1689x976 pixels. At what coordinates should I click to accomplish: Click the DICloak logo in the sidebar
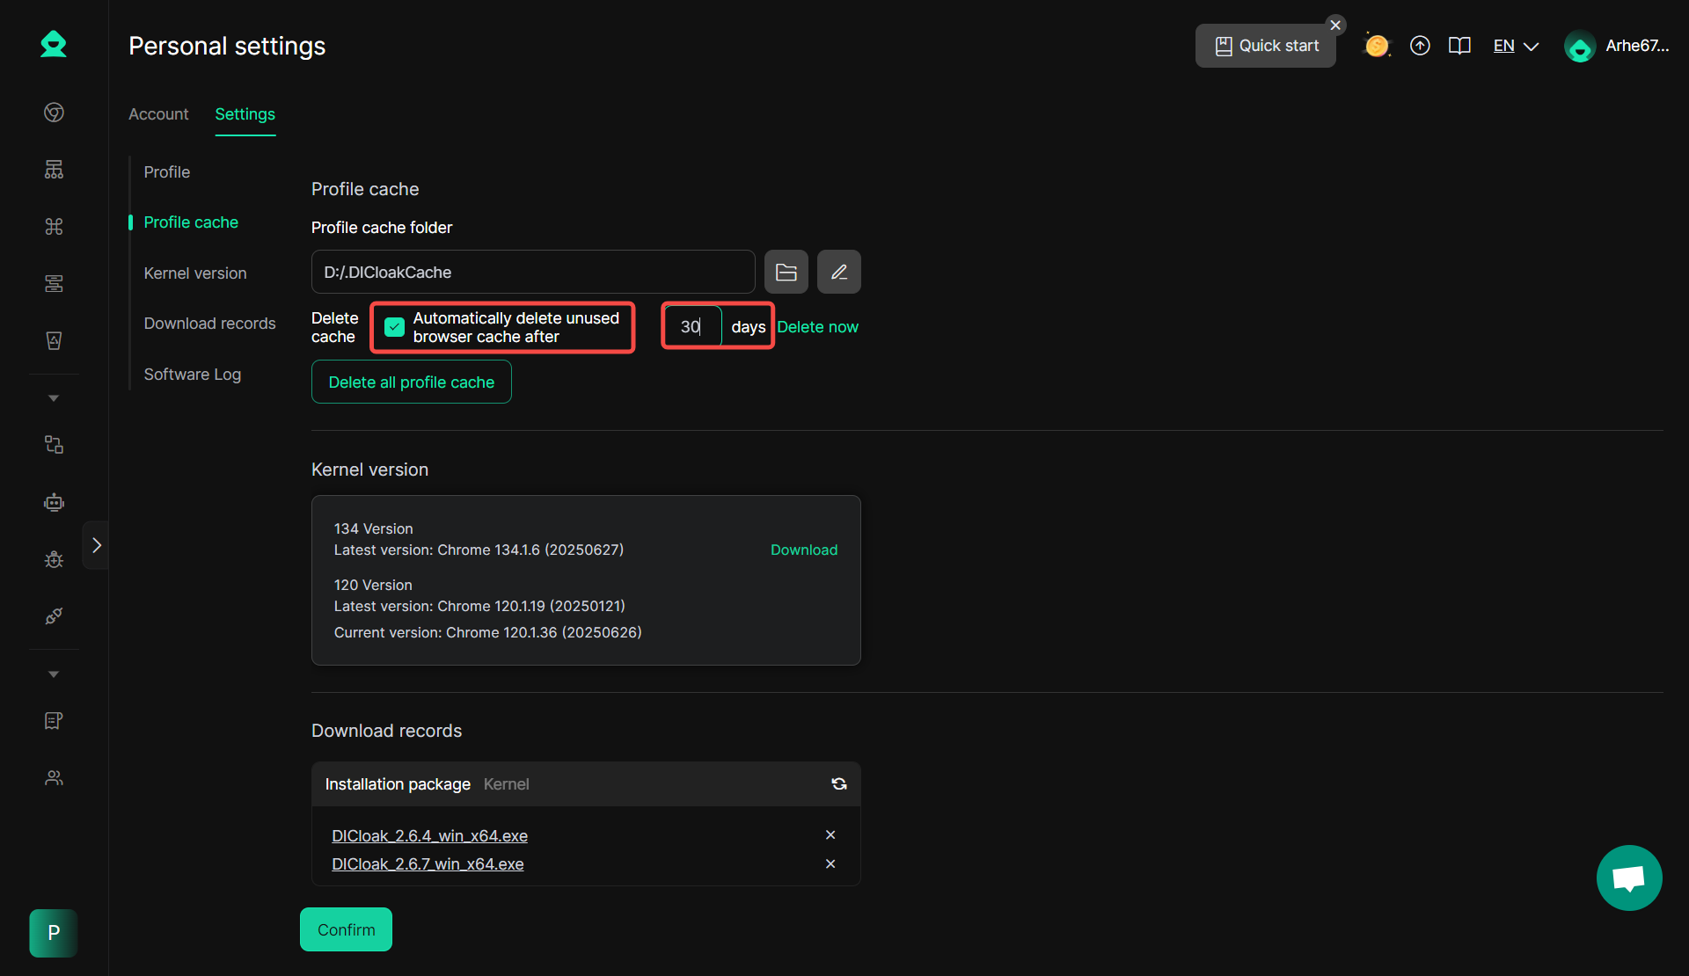point(54,45)
